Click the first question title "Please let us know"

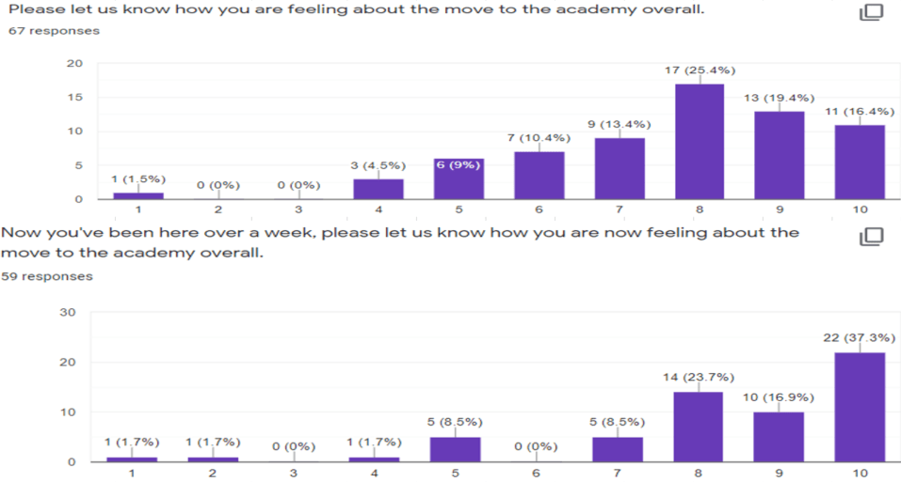pyautogui.click(x=356, y=10)
